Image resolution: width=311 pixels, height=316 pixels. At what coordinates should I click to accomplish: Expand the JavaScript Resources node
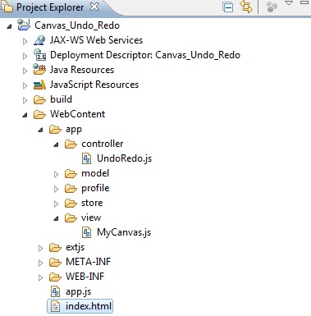click(25, 85)
